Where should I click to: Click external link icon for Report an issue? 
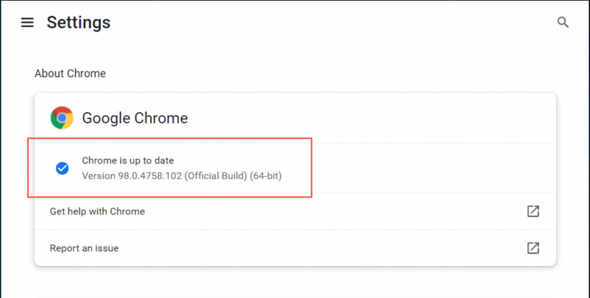pos(533,248)
